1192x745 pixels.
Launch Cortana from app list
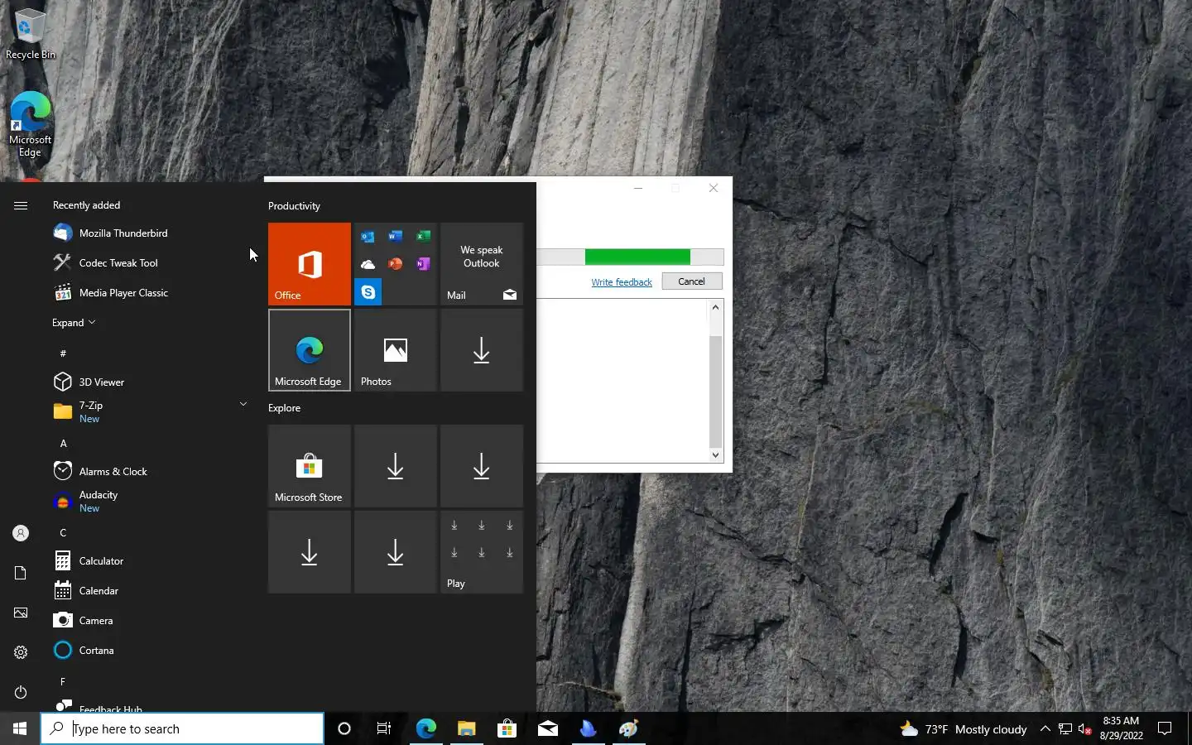click(x=149, y=651)
